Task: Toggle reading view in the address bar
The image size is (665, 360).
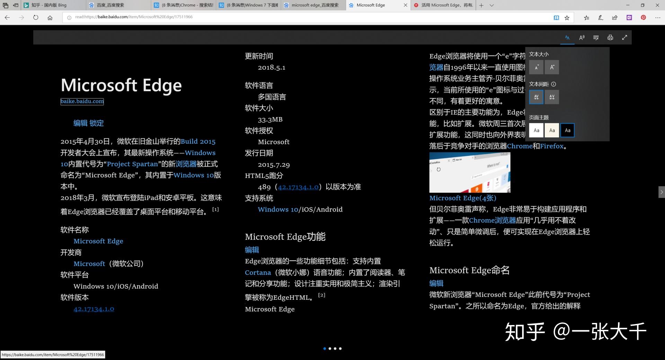Action: (556, 18)
